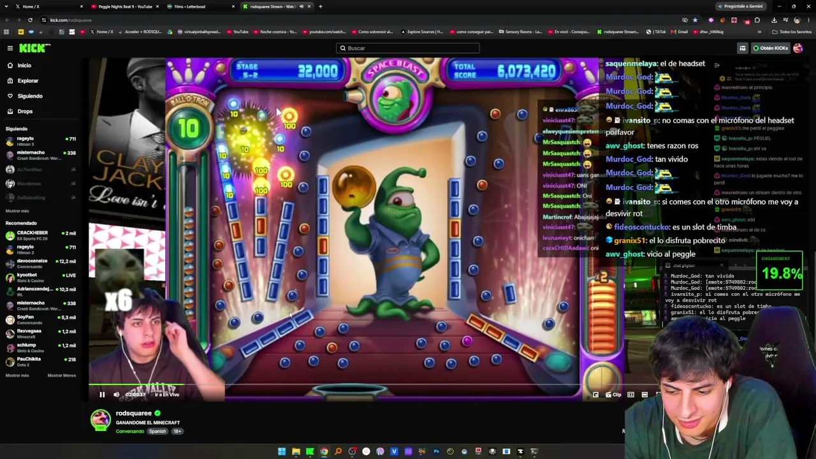Open Chrome three-dot menu
816x459 pixels.
point(808,20)
